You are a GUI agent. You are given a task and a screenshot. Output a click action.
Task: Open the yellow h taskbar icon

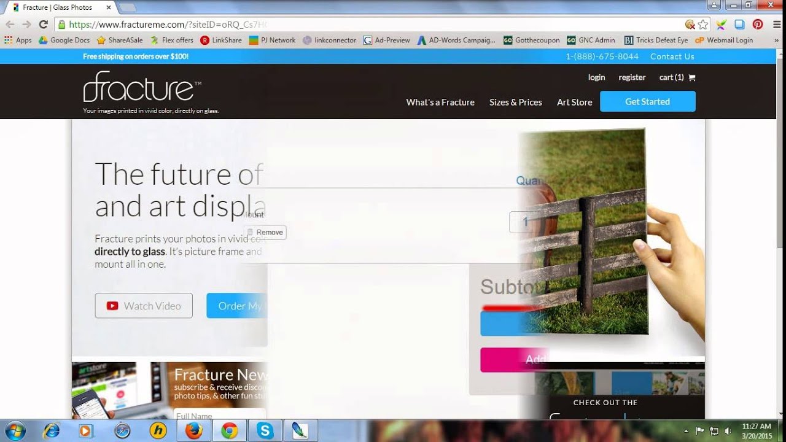click(x=158, y=431)
